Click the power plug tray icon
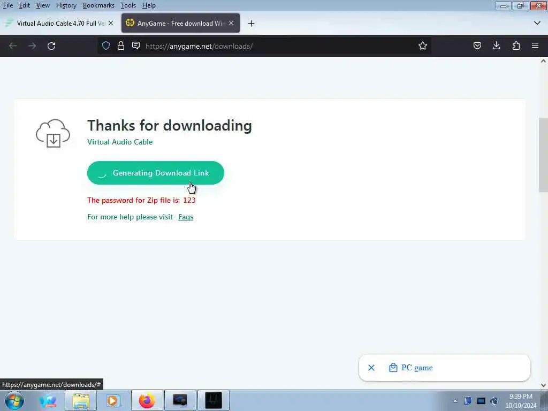 tap(494, 401)
